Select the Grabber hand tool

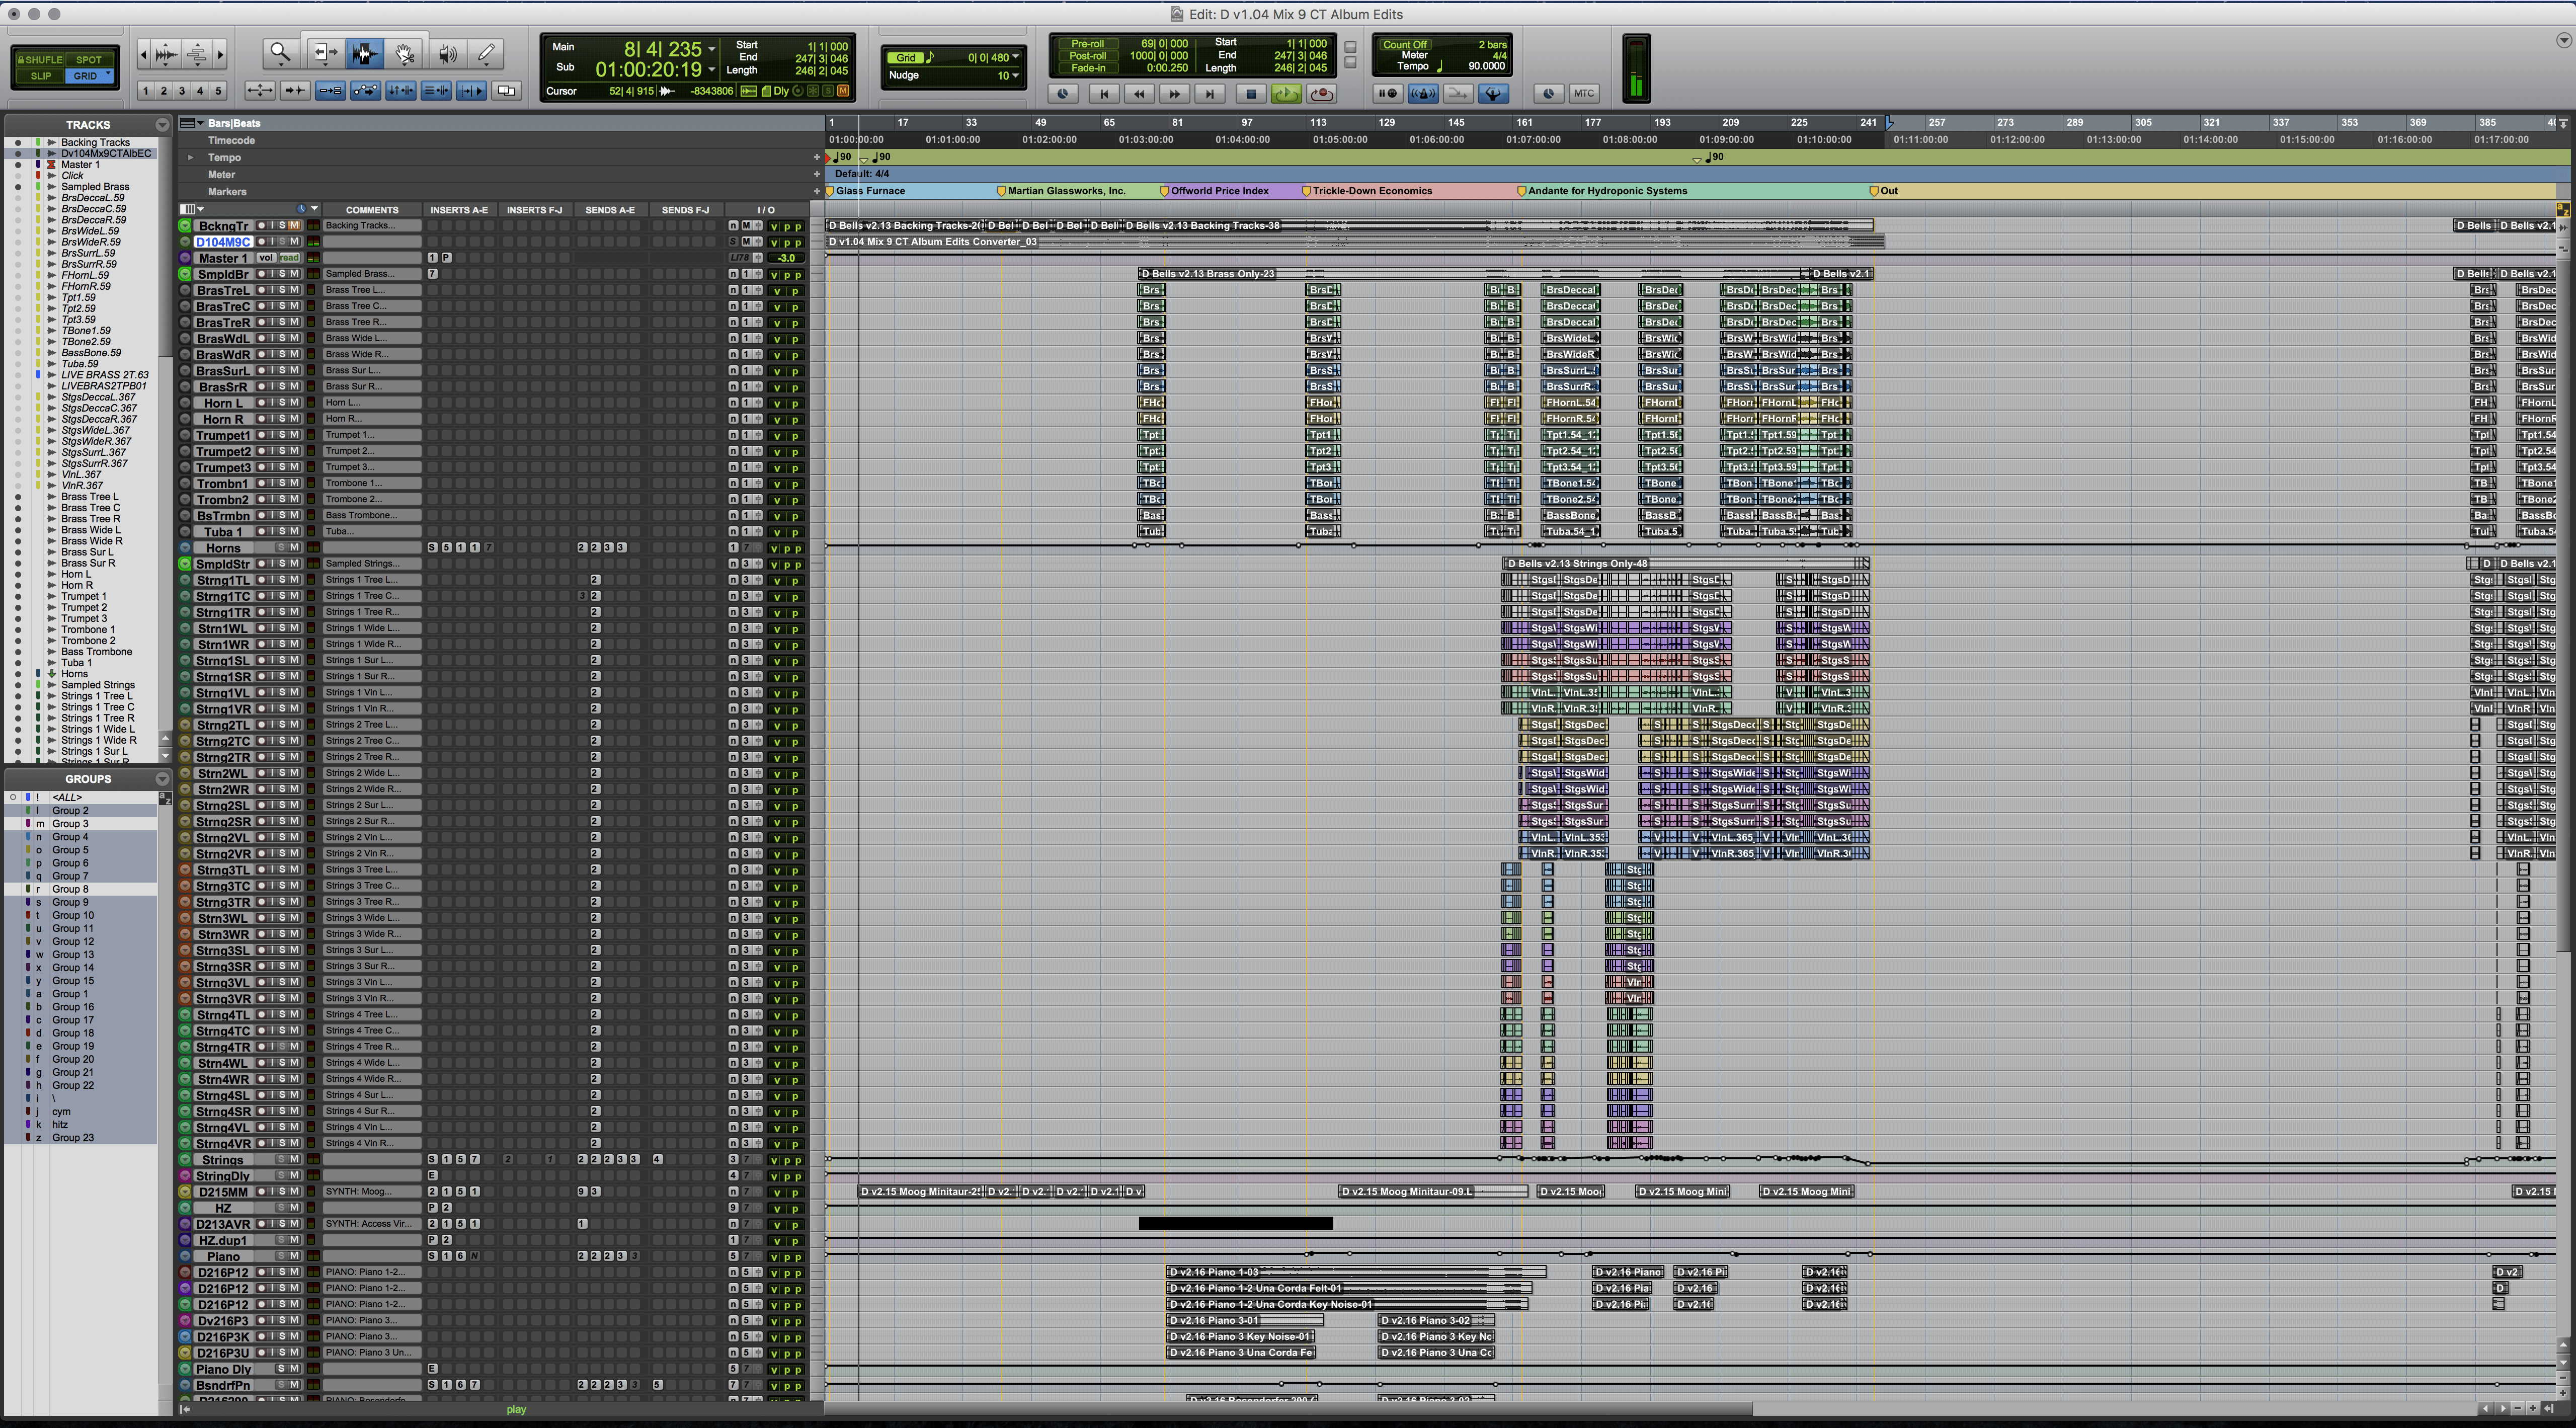tap(404, 54)
